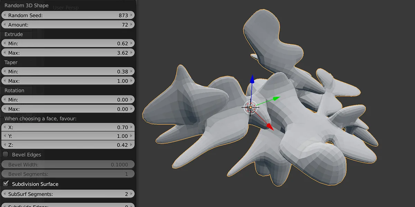Disable the Subdivision Surface checkbox
The width and height of the screenshot is (415, 207).
point(6,184)
